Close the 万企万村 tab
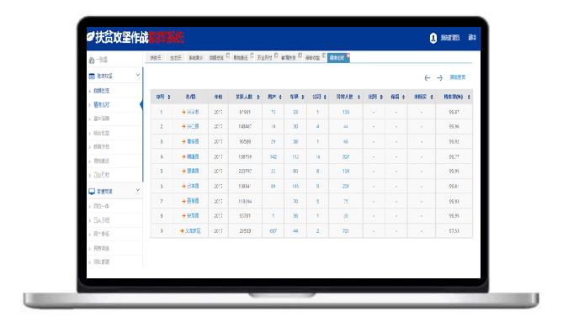The height and width of the screenshot is (317, 563). point(276,55)
